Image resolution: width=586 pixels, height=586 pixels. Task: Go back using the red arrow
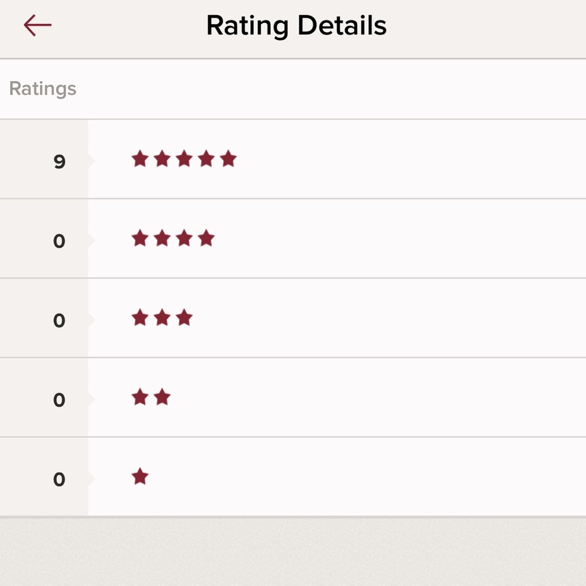(x=38, y=25)
